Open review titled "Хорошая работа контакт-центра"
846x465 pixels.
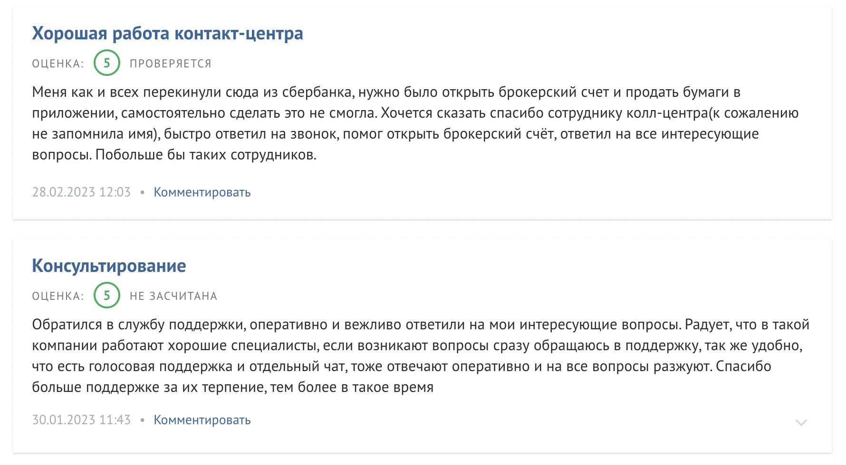click(167, 33)
